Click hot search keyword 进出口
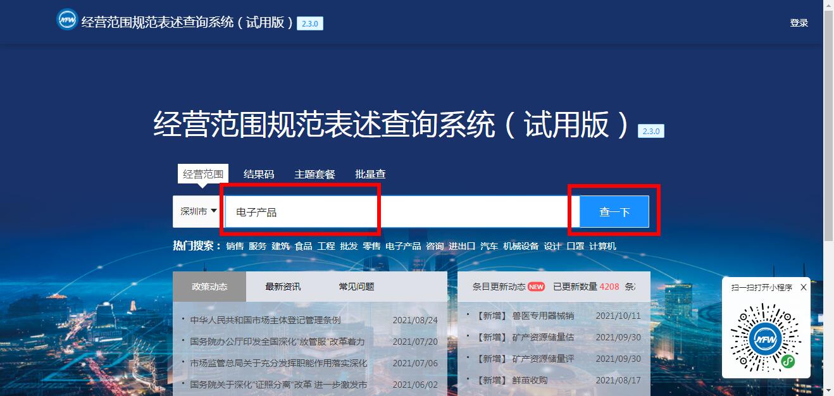834x396 pixels. (462, 246)
